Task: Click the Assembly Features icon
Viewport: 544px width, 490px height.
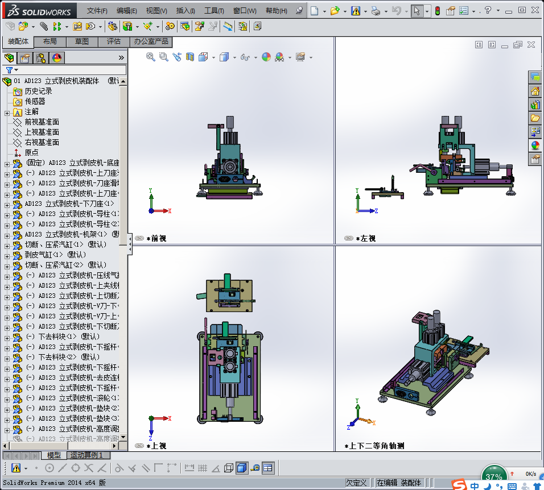Action: (x=127, y=26)
